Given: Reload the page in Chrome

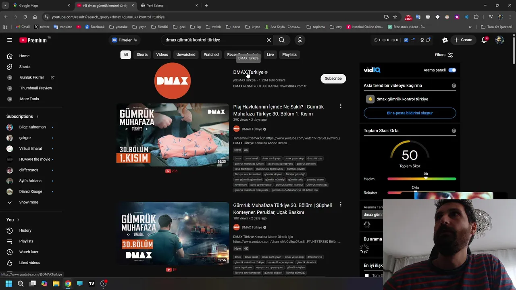Looking at the screenshot, I should pyautogui.click(x=25, y=17).
